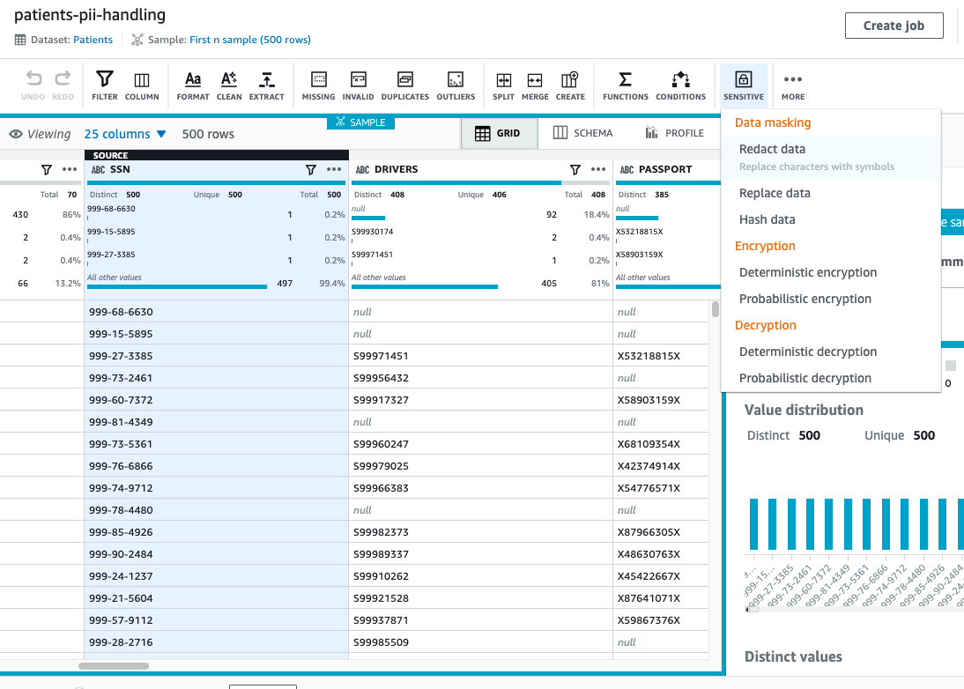Open the Conditions tool
964x689 pixels.
coord(680,85)
